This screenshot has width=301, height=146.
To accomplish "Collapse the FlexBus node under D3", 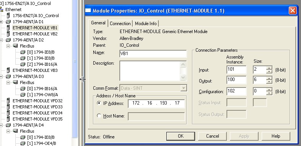I will tap(8, 83).
